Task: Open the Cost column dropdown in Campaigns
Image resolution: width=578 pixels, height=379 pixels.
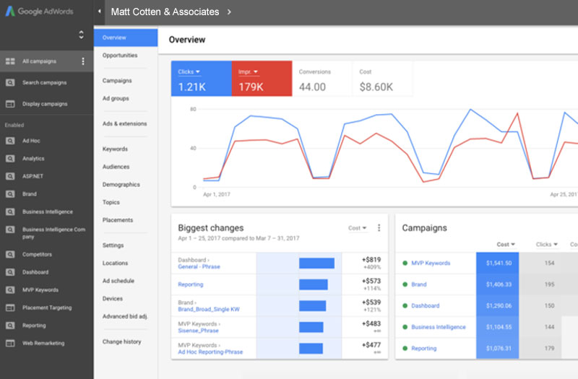Action: (x=505, y=244)
